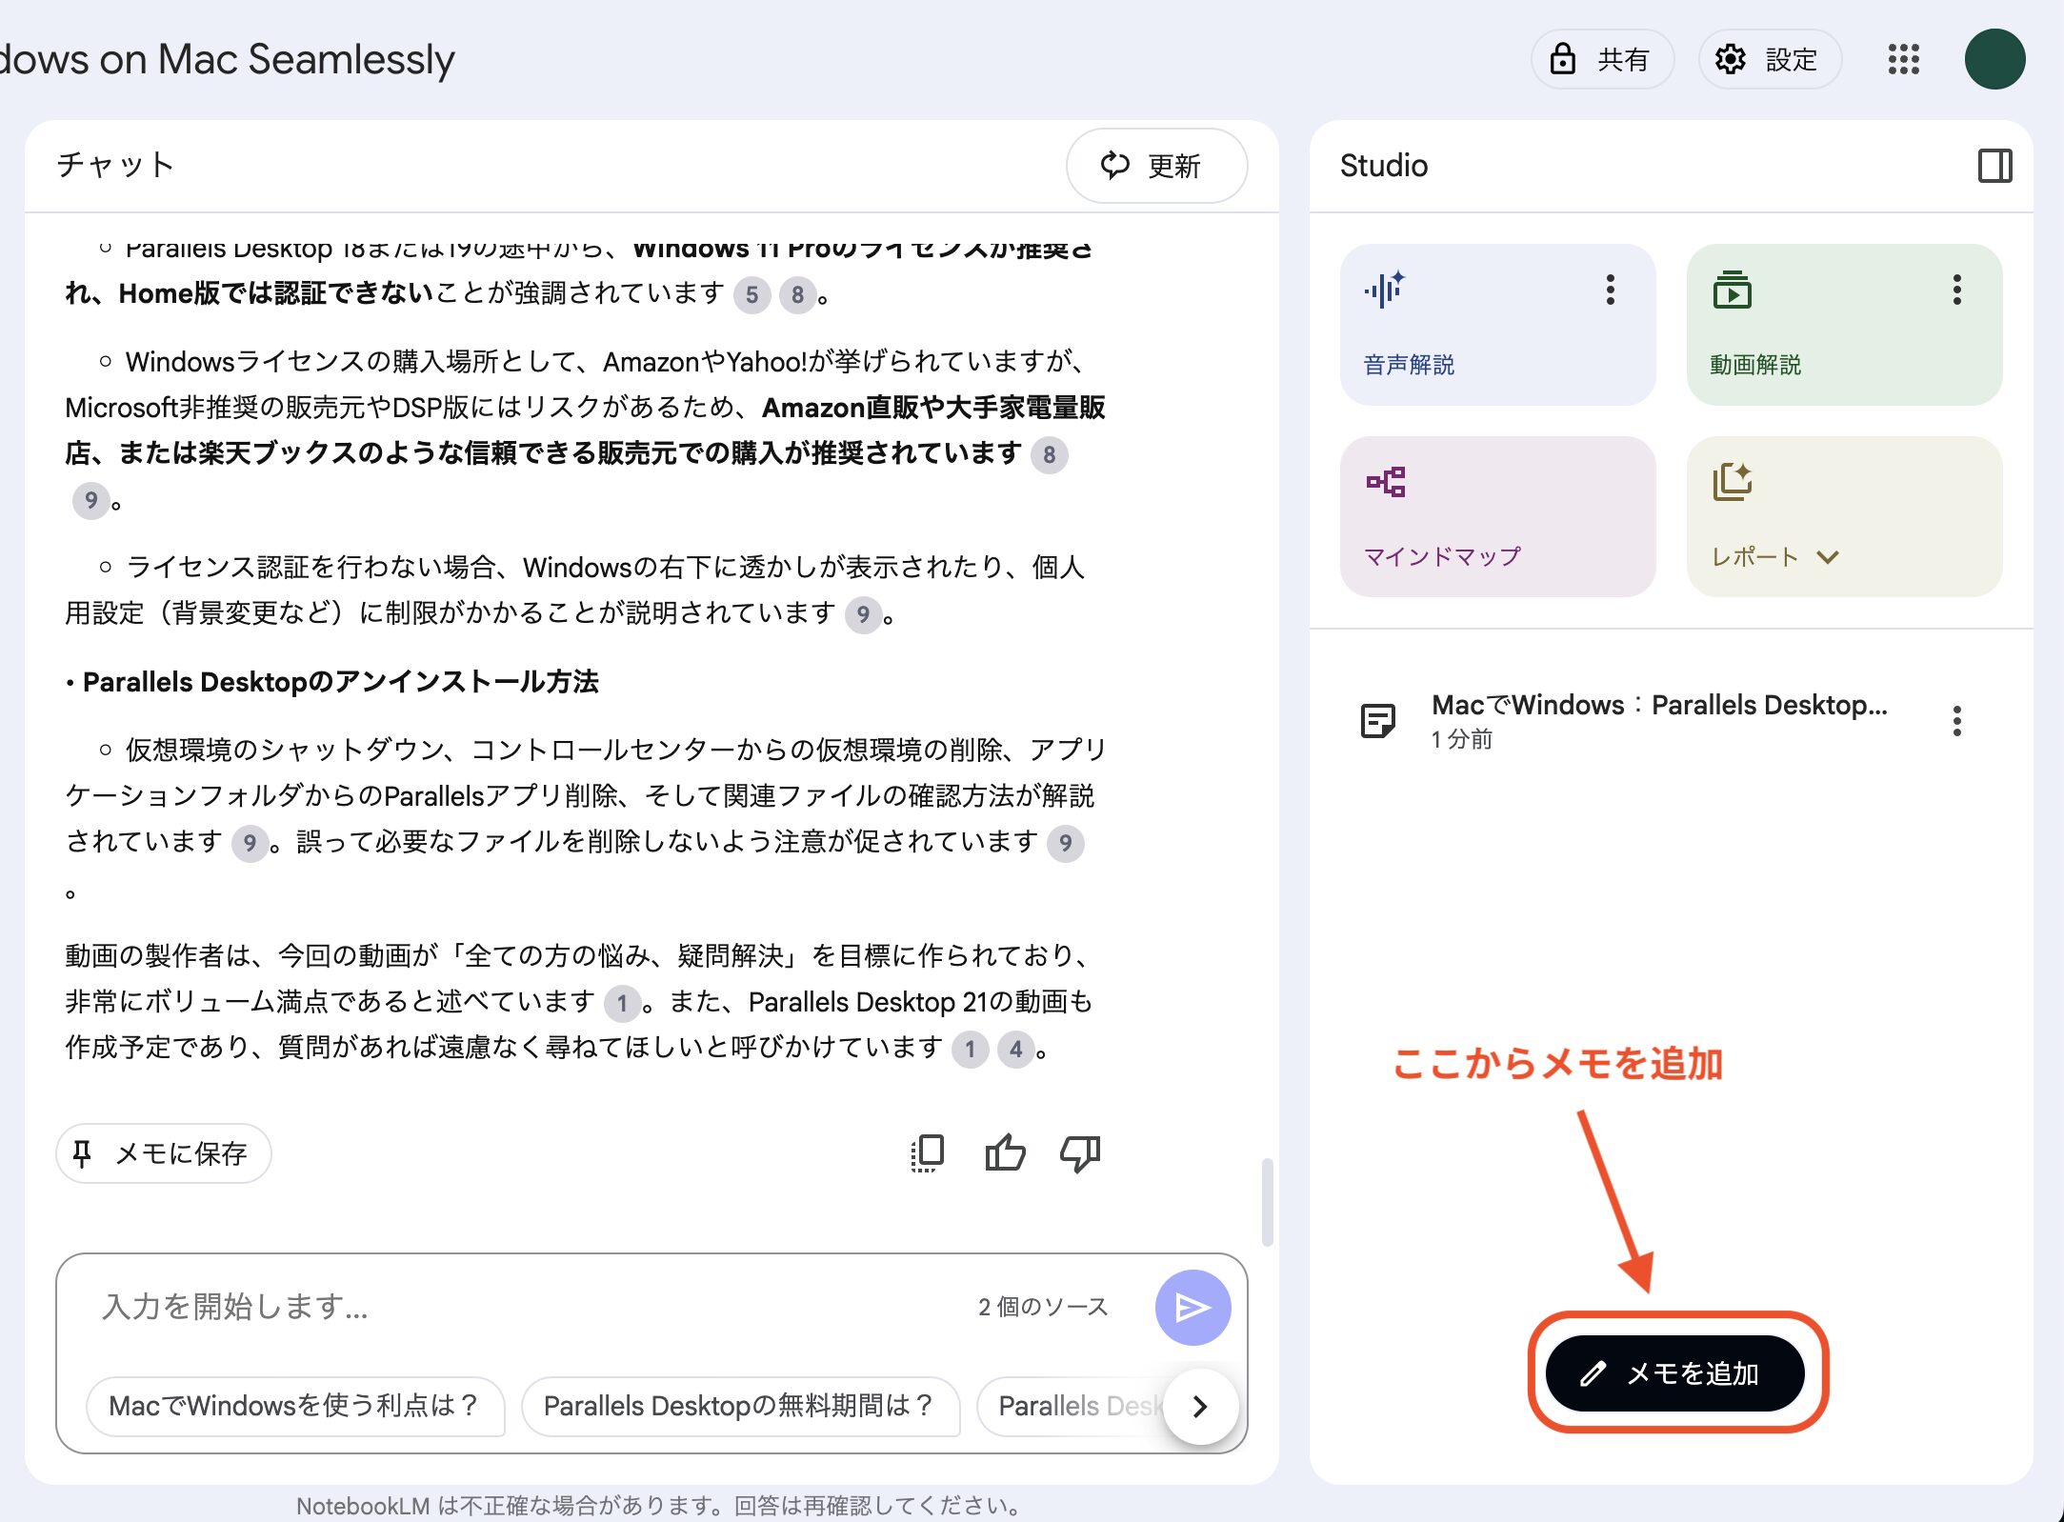Click メモを追加 add note button
Screen dimensions: 2064x1522
pyautogui.click(x=1674, y=1372)
